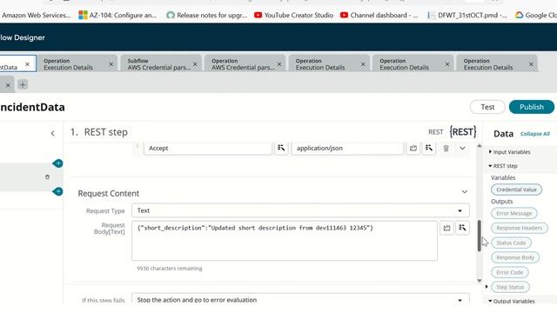Open Channel dashboard bookmark

coord(379,16)
